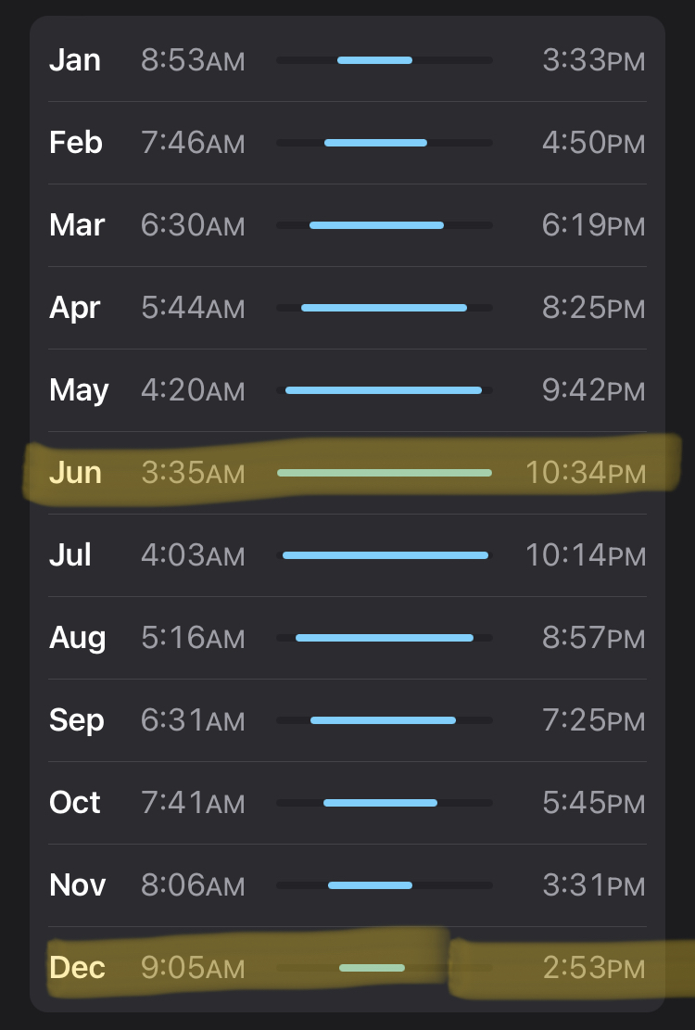This screenshot has height=1030, width=695.
Task: Click October sunset time 5:45PM
Action: [593, 803]
